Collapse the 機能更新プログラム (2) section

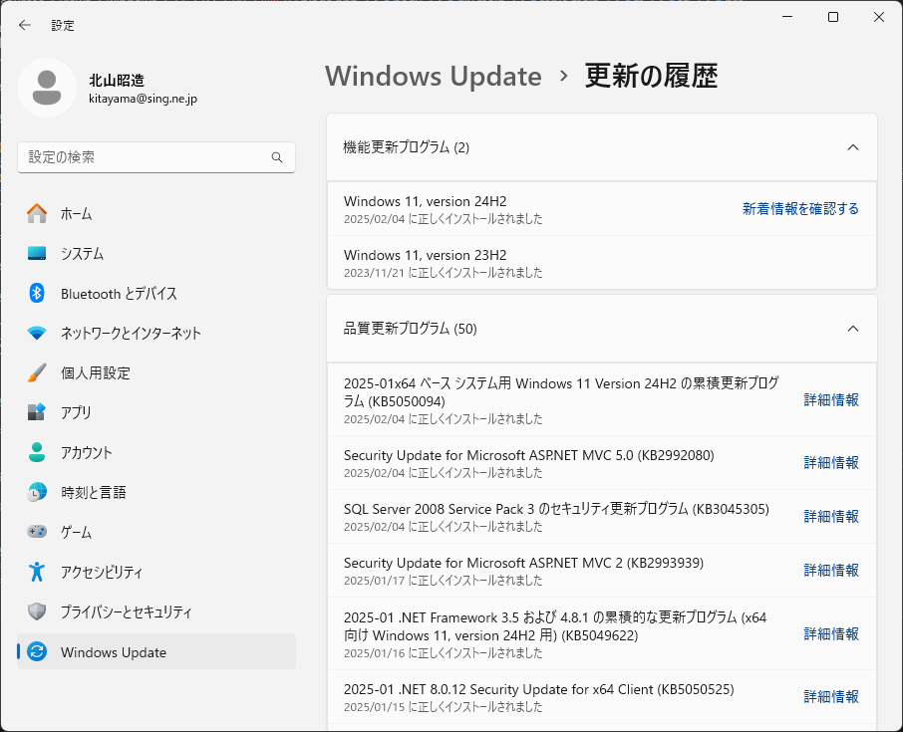click(x=852, y=147)
